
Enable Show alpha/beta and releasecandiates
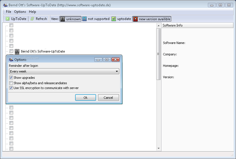(11, 83)
